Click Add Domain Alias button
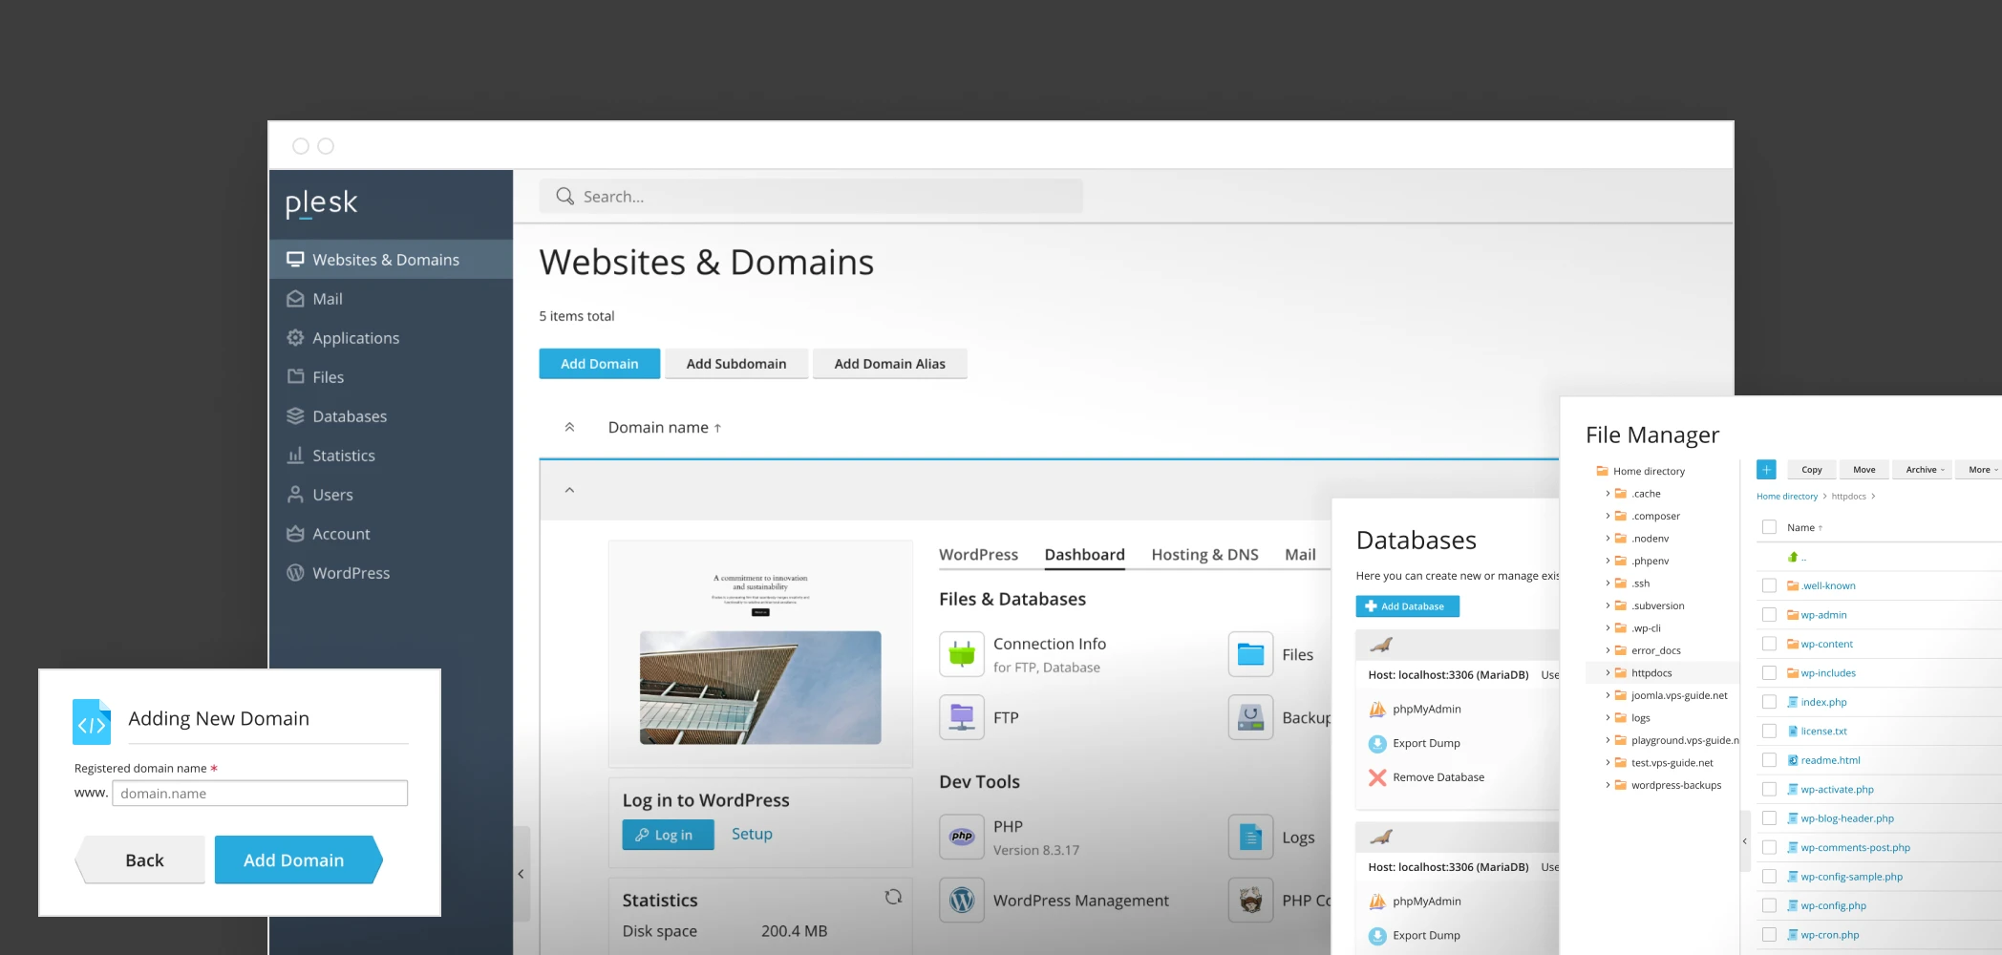Viewport: 2002px width, 955px height. point(889,364)
